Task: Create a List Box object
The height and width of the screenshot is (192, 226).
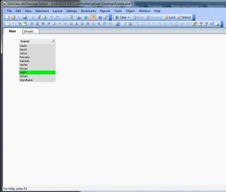Action: pyautogui.click(x=32, y=24)
